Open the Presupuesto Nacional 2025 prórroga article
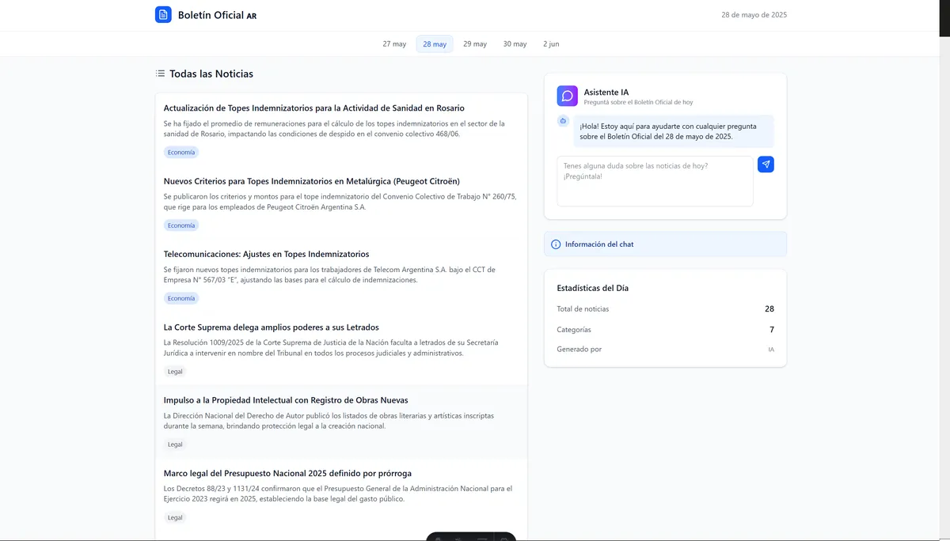This screenshot has height=541, width=950. point(287,473)
